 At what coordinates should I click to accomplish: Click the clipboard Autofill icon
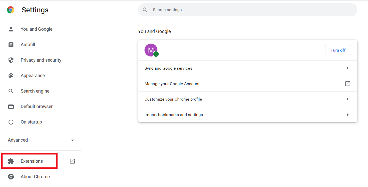click(x=11, y=45)
